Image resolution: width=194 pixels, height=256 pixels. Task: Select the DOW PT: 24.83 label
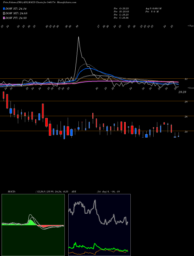[16, 18]
